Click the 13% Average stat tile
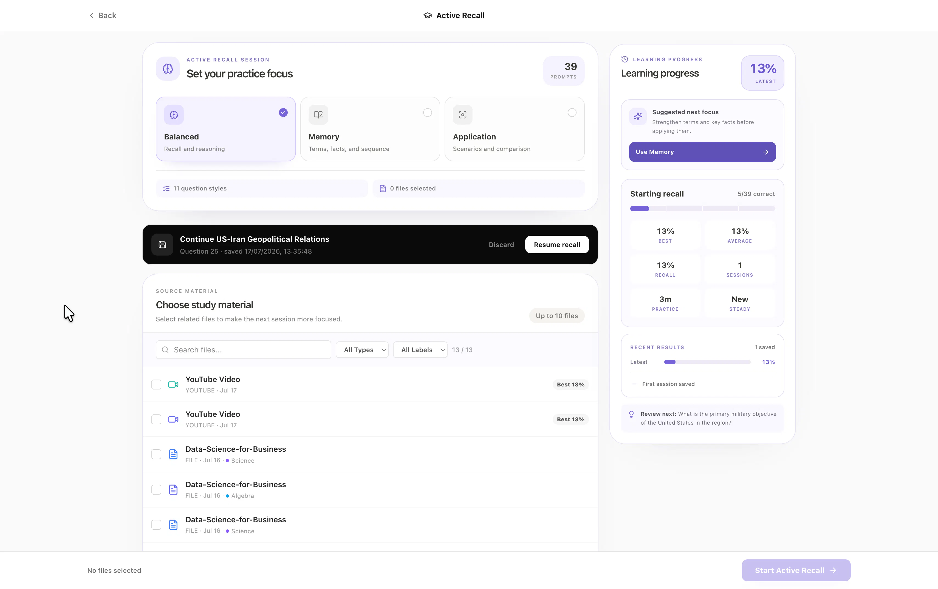The image size is (938, 589). (739, 235)
